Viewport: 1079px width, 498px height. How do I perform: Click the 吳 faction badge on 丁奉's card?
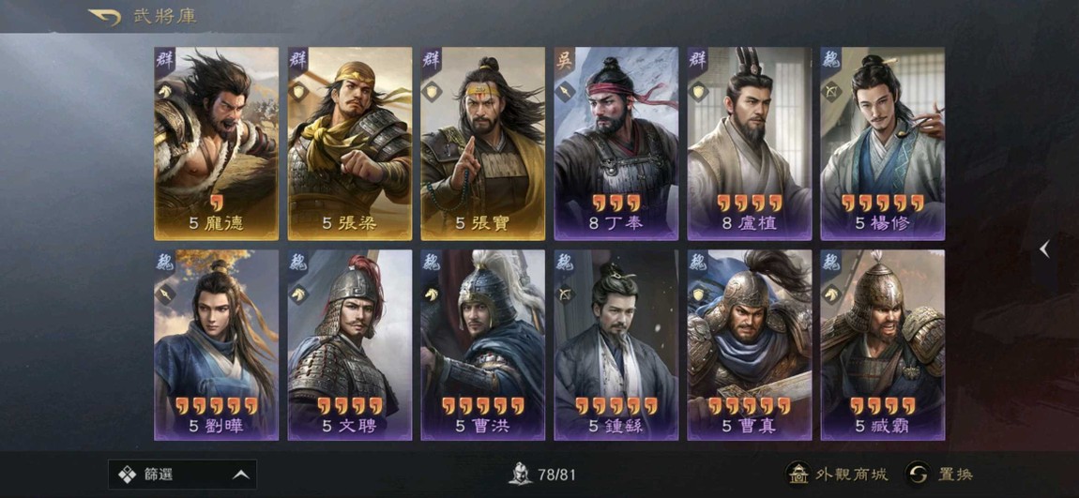[x=564, y=59]
